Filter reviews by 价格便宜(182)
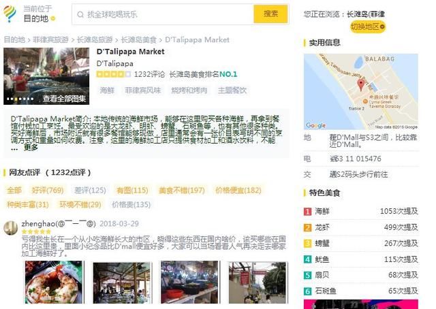Screen dimensions: 436x309 click(x=238, y=191)
